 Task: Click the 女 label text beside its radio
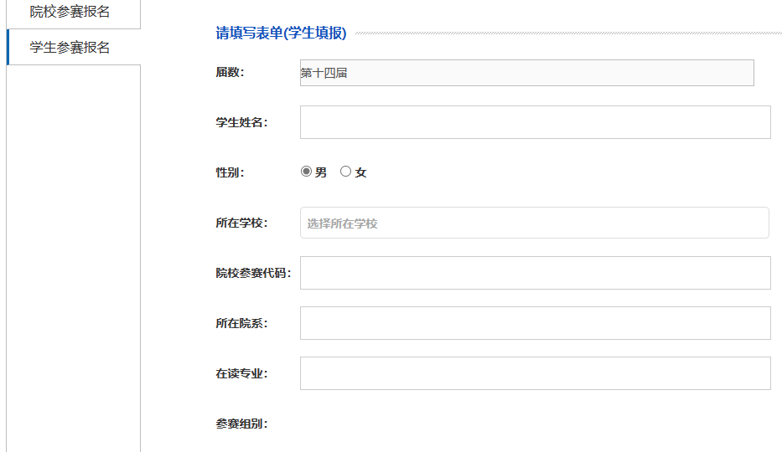[361, 172]
